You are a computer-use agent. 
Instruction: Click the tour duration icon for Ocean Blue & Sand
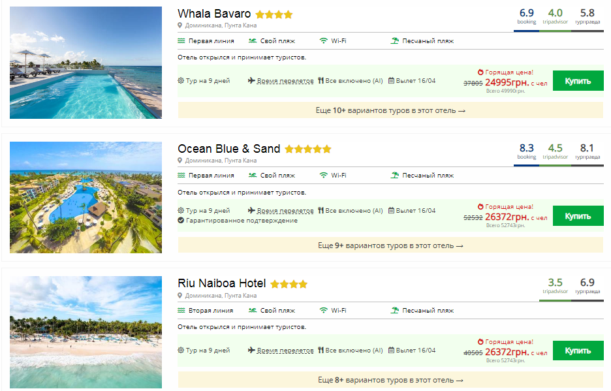point(181,211)
